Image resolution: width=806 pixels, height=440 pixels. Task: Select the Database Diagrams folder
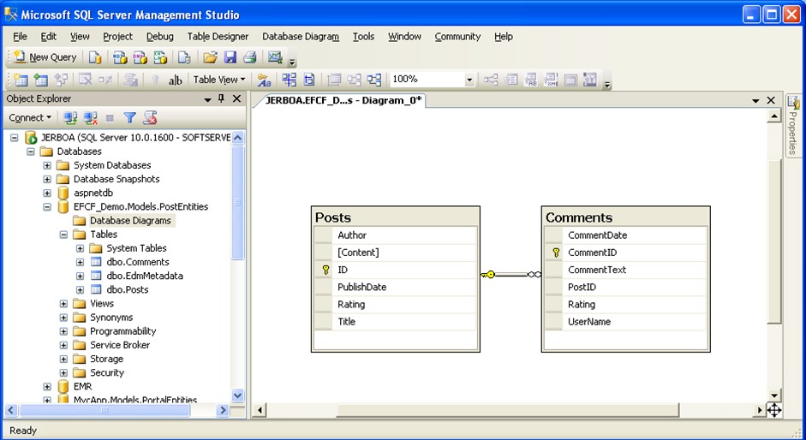click(x=130, y=221)
